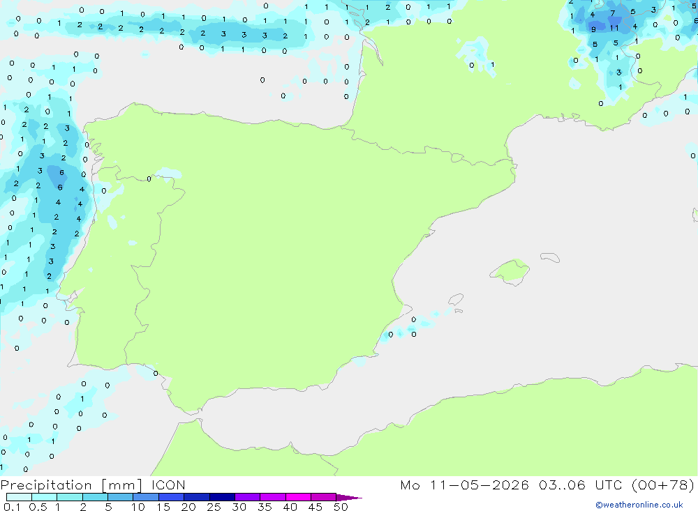Click the '03..06 UTC' time label
The width and height of the screenshot is (698, 511).
click(x=580, y=485)
